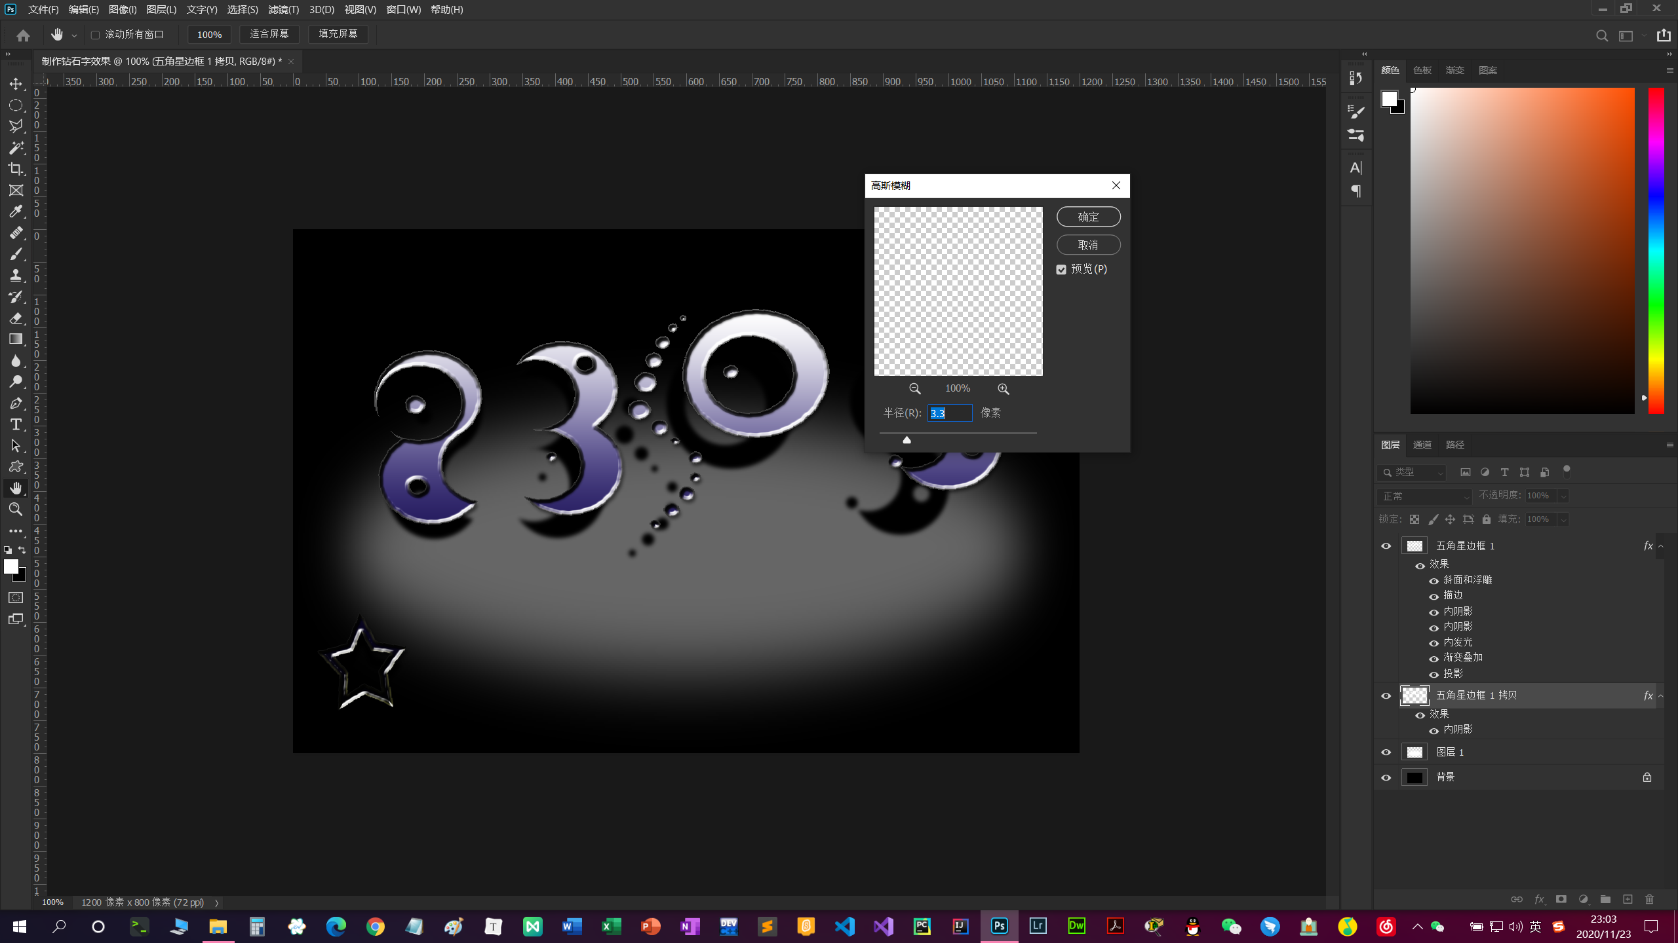The image size is (1678, 943).
Task: Click 取消 in Gaussian Blur dialog
Action: tap(1089, 246)
